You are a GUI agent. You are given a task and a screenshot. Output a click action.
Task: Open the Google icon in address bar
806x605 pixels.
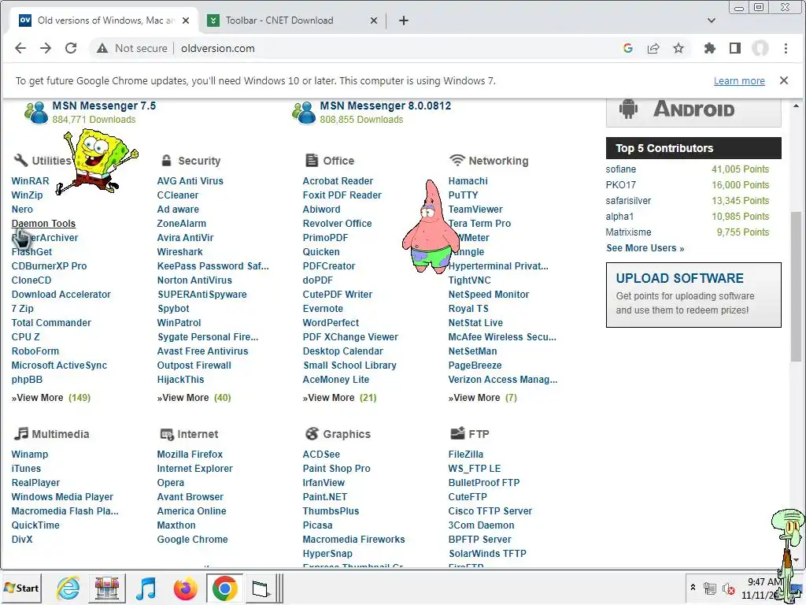click(627, 48)
